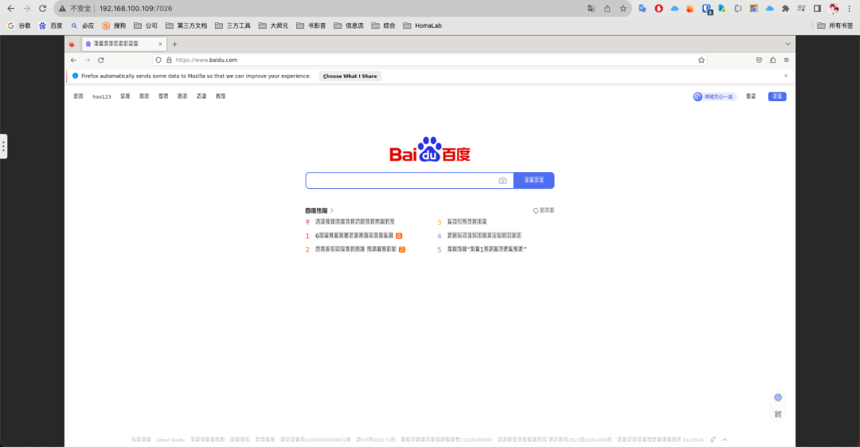This screenshot has height=447, width=860.
Task: Open the Google Translate extension icon
Action: [x=643, y=8]
